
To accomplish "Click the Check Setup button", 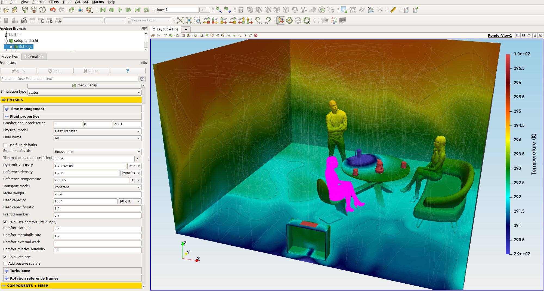I will tap(84, 85).
